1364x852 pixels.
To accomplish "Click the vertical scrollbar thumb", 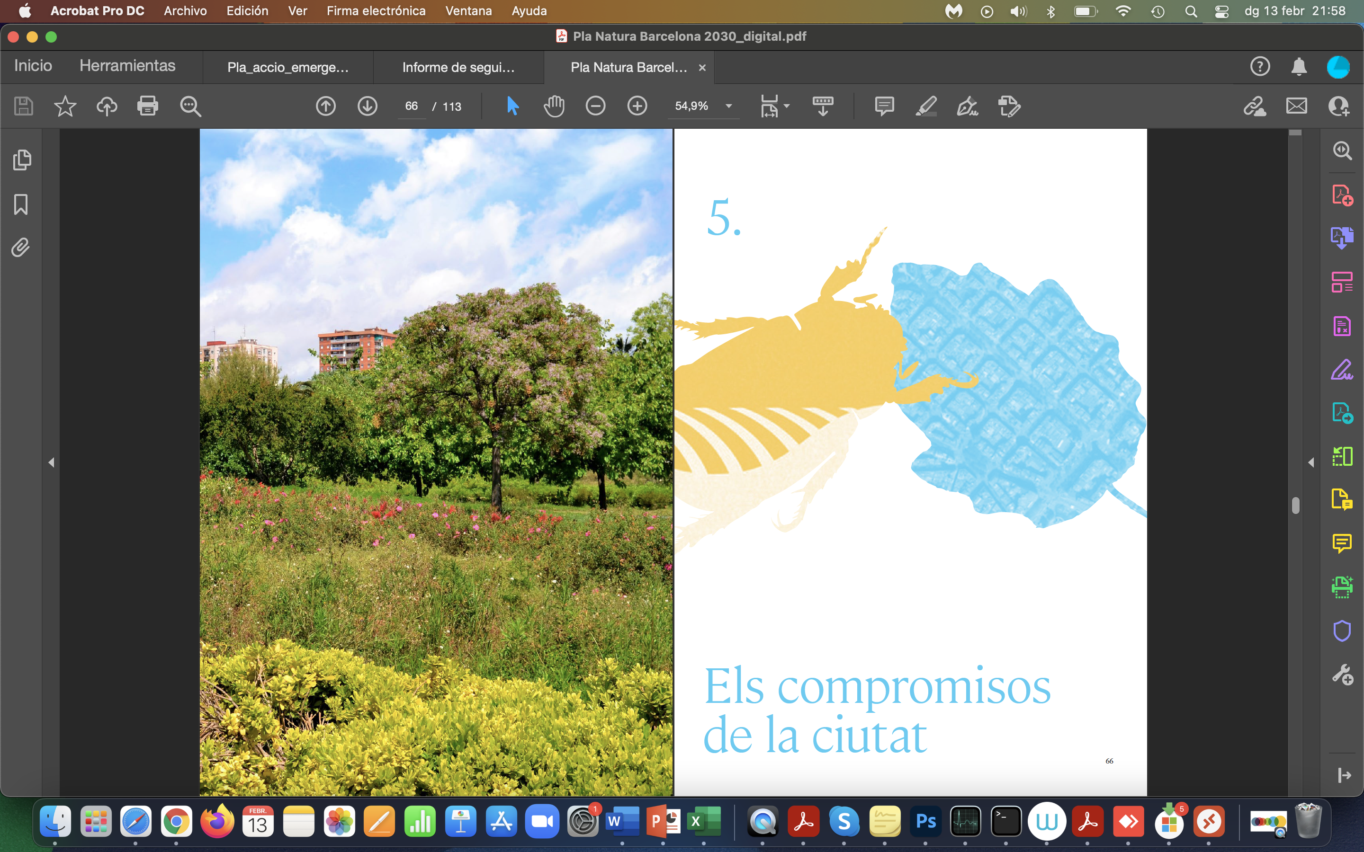I will click(1295, 505).
